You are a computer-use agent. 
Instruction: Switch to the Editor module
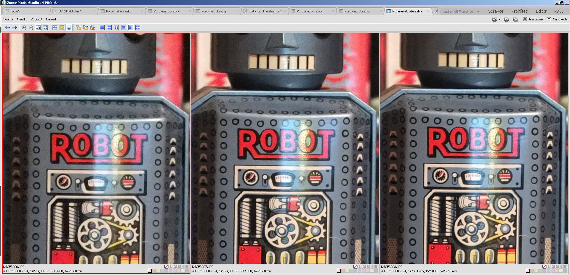point(541,11)
